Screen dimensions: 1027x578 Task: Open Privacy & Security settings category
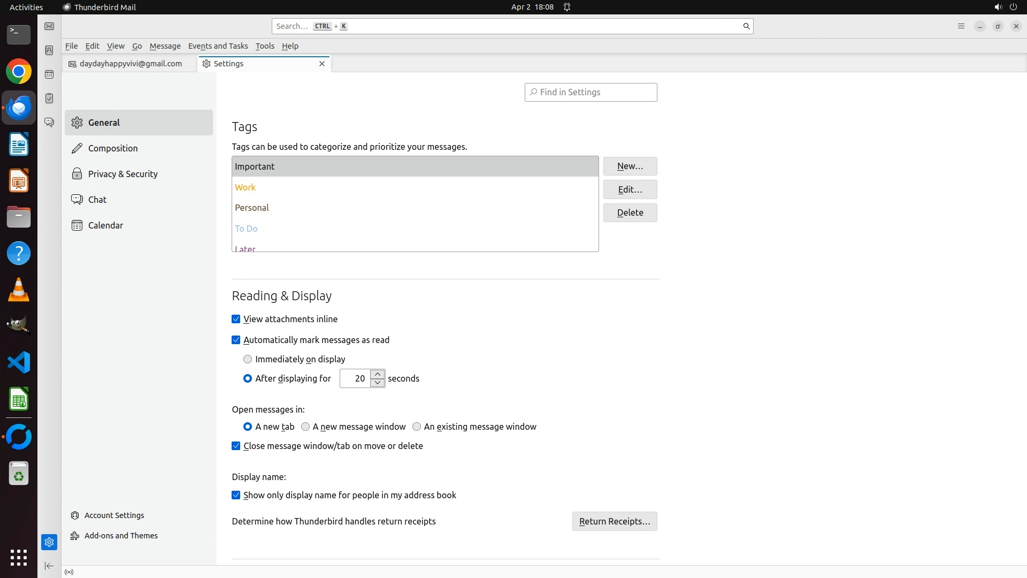(122, 174)
